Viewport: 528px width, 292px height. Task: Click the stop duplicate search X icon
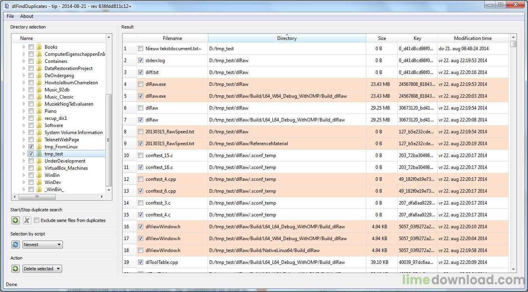(27, 220)
